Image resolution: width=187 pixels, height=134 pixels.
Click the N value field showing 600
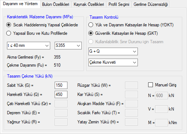tap(161, 96)
